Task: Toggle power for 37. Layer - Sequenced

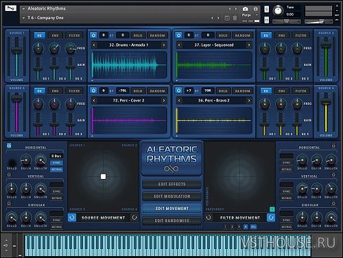Action: 178,35
